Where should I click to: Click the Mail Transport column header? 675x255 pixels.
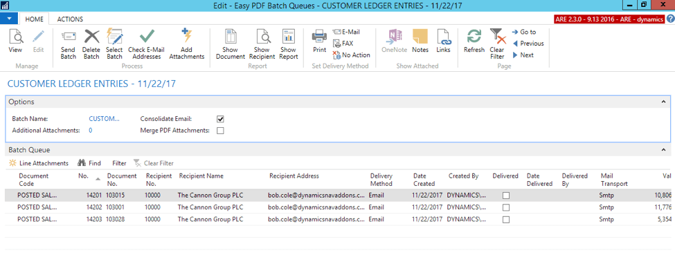pos(614,180)
